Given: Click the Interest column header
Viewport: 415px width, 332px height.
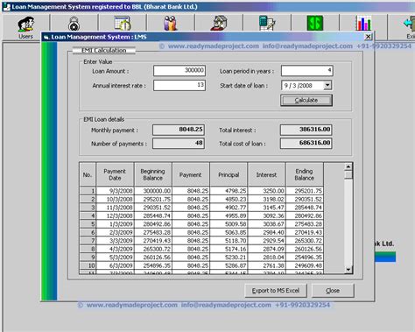Looking at the screenshot, I should 266,174.
